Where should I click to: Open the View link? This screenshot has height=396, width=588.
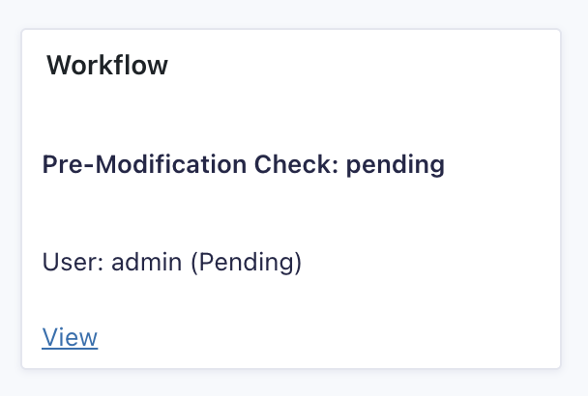point(70,337)
